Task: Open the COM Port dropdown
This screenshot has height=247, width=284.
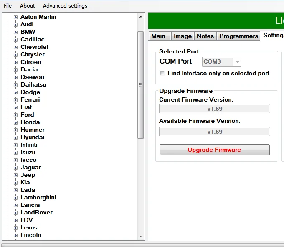Action: click(x=221, y=62)
